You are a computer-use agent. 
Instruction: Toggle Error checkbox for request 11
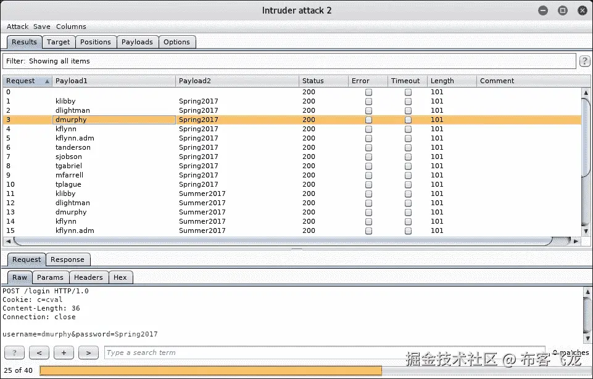[369, 194]
